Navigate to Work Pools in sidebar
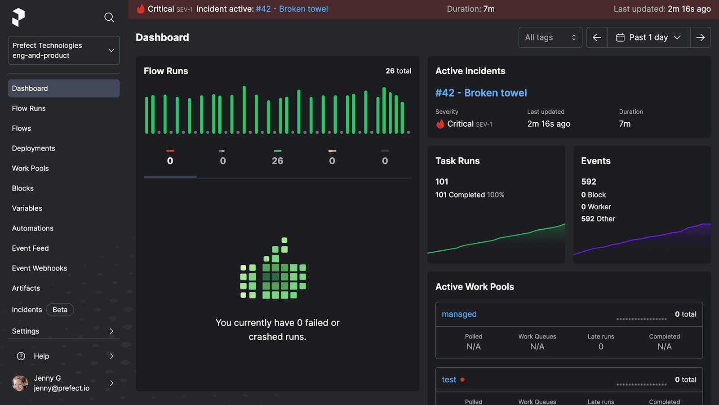Image resolution: width=719 pixels, height=405 pixels. [x=30, y=168]
